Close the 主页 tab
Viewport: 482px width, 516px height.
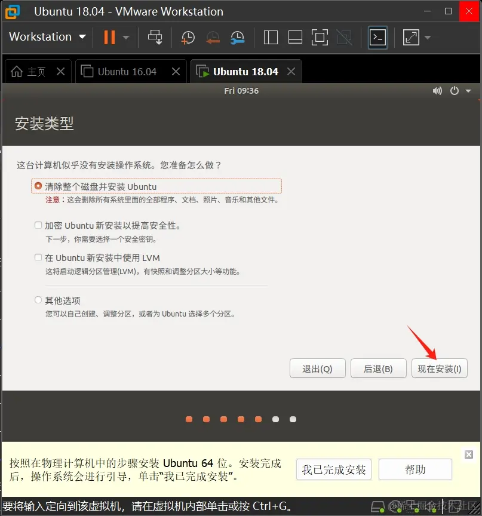(60, 71)
